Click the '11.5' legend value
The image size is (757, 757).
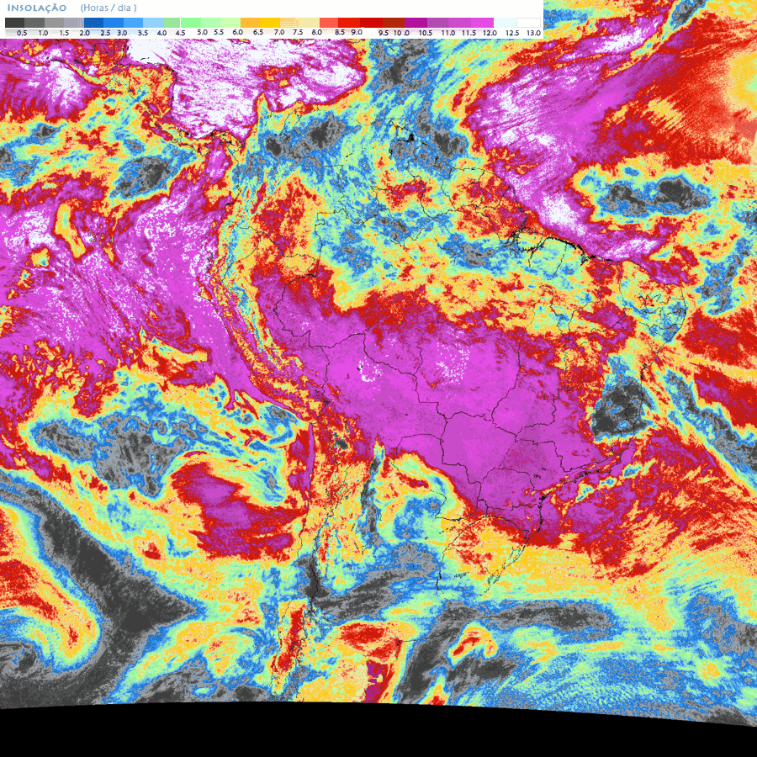coord(468,33)
